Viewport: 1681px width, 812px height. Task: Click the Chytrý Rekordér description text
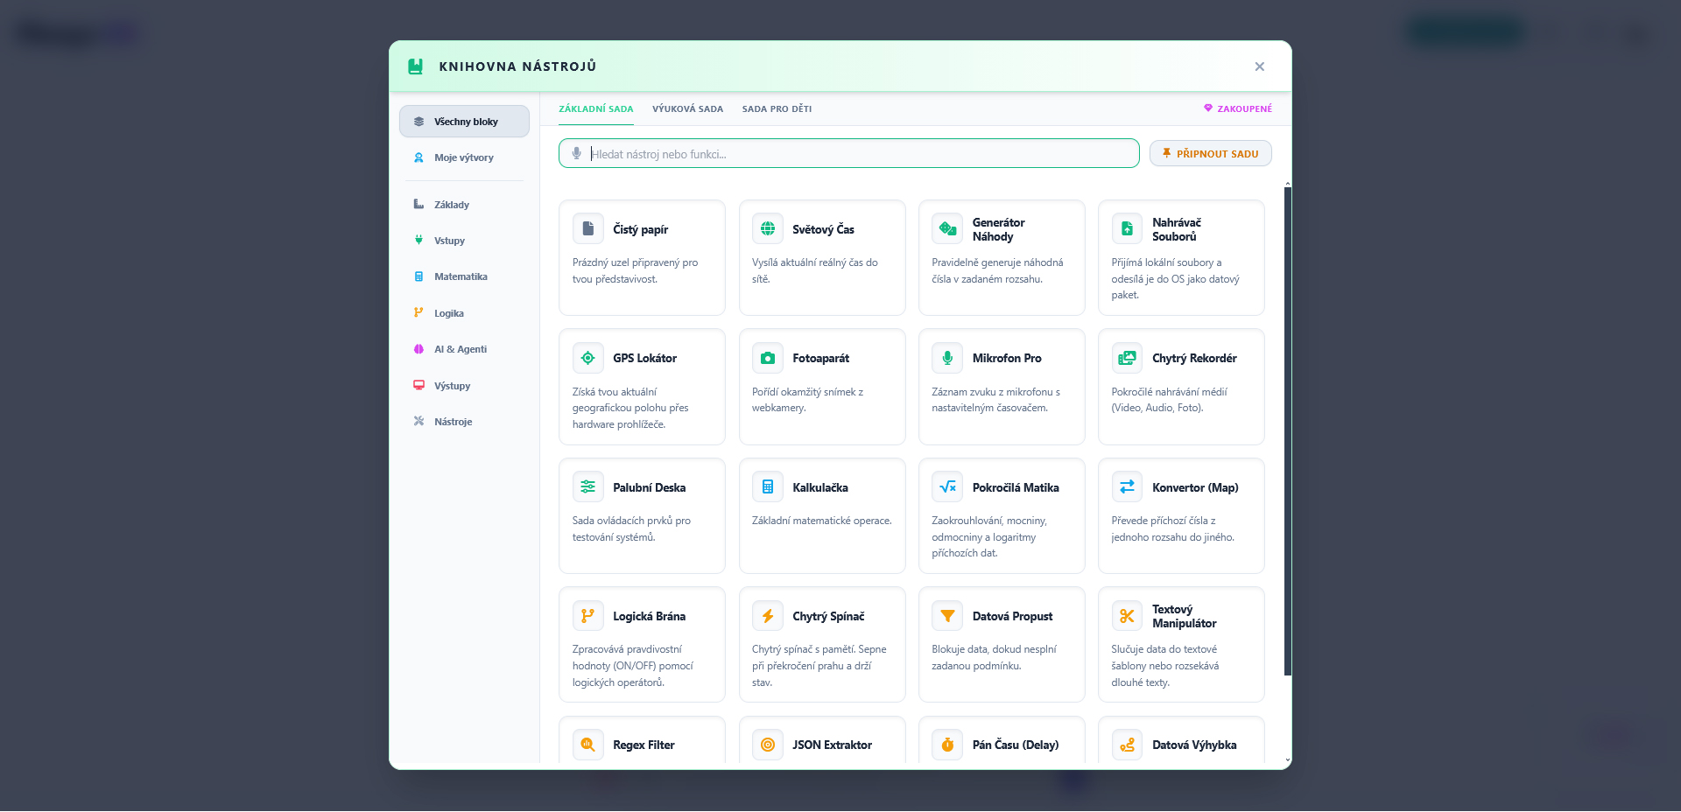point(1170,400)
